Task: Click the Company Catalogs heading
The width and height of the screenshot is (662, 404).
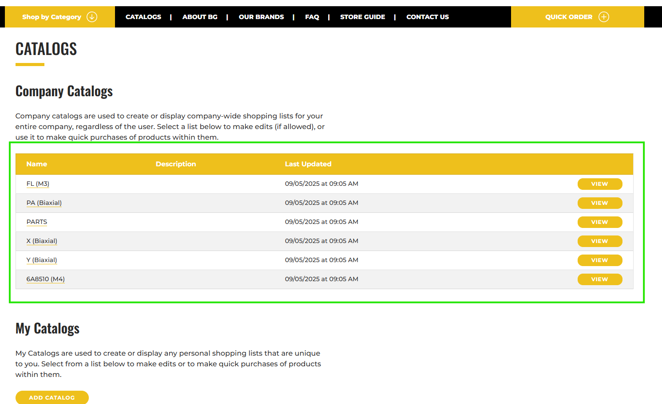Action: click(x=64, y=91)
